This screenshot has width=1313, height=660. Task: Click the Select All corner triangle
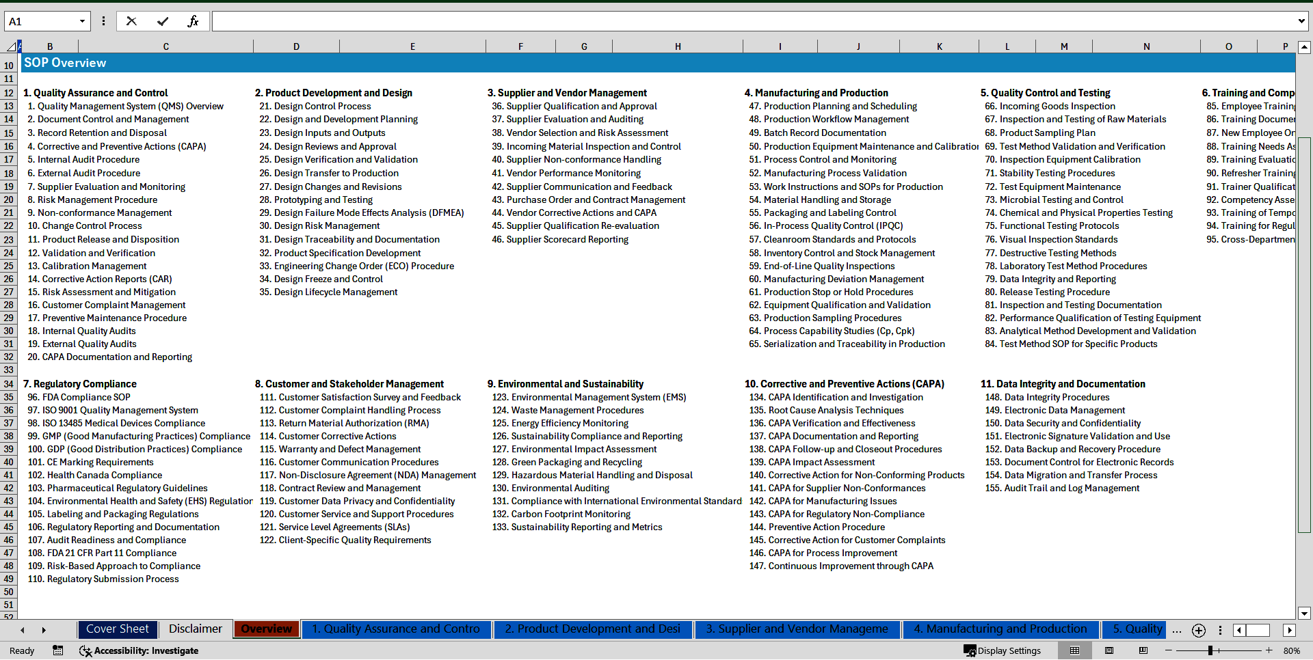point(11,46)
